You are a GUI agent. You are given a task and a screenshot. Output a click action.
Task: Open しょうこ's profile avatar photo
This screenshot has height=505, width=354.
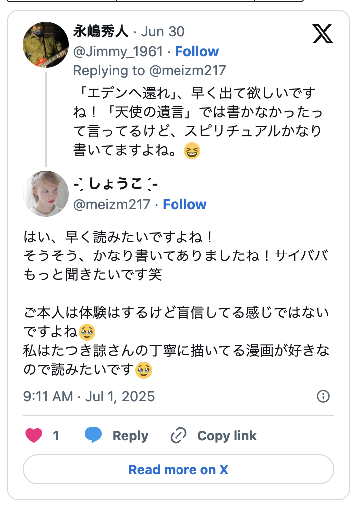pos(46,194)
